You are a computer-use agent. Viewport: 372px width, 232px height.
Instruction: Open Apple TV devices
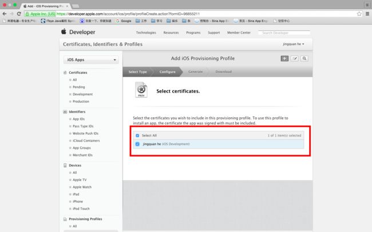pyautogui.click(x=80, y=180)
